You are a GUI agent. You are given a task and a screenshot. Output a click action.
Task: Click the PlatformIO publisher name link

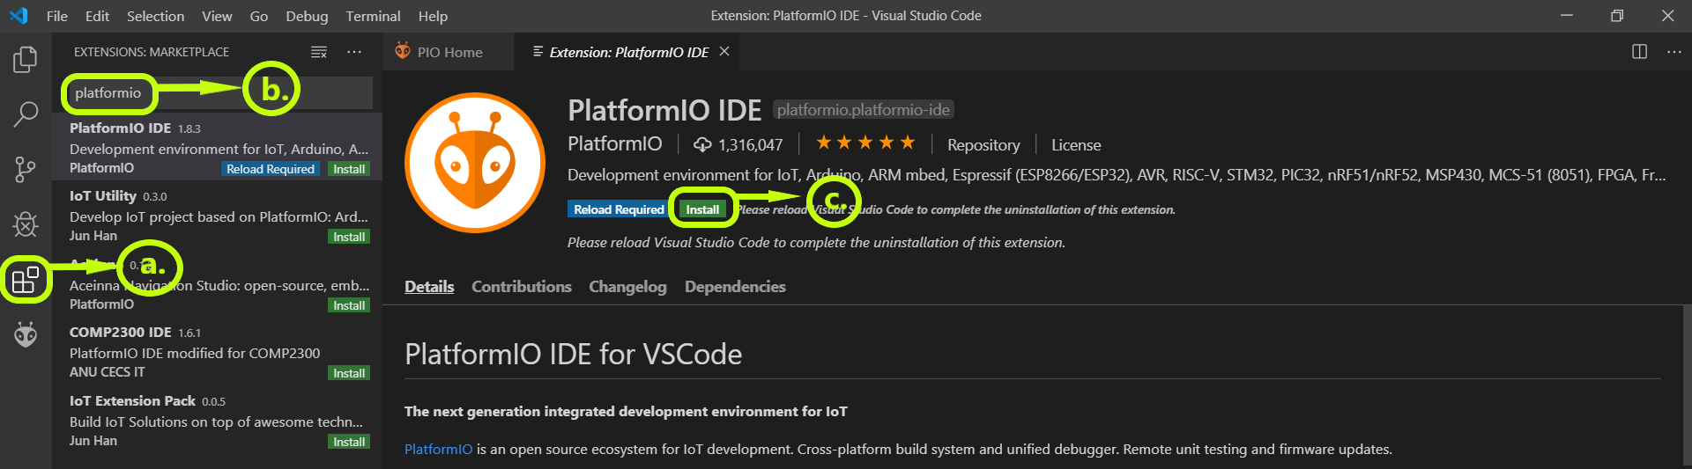tap(614, 143)
